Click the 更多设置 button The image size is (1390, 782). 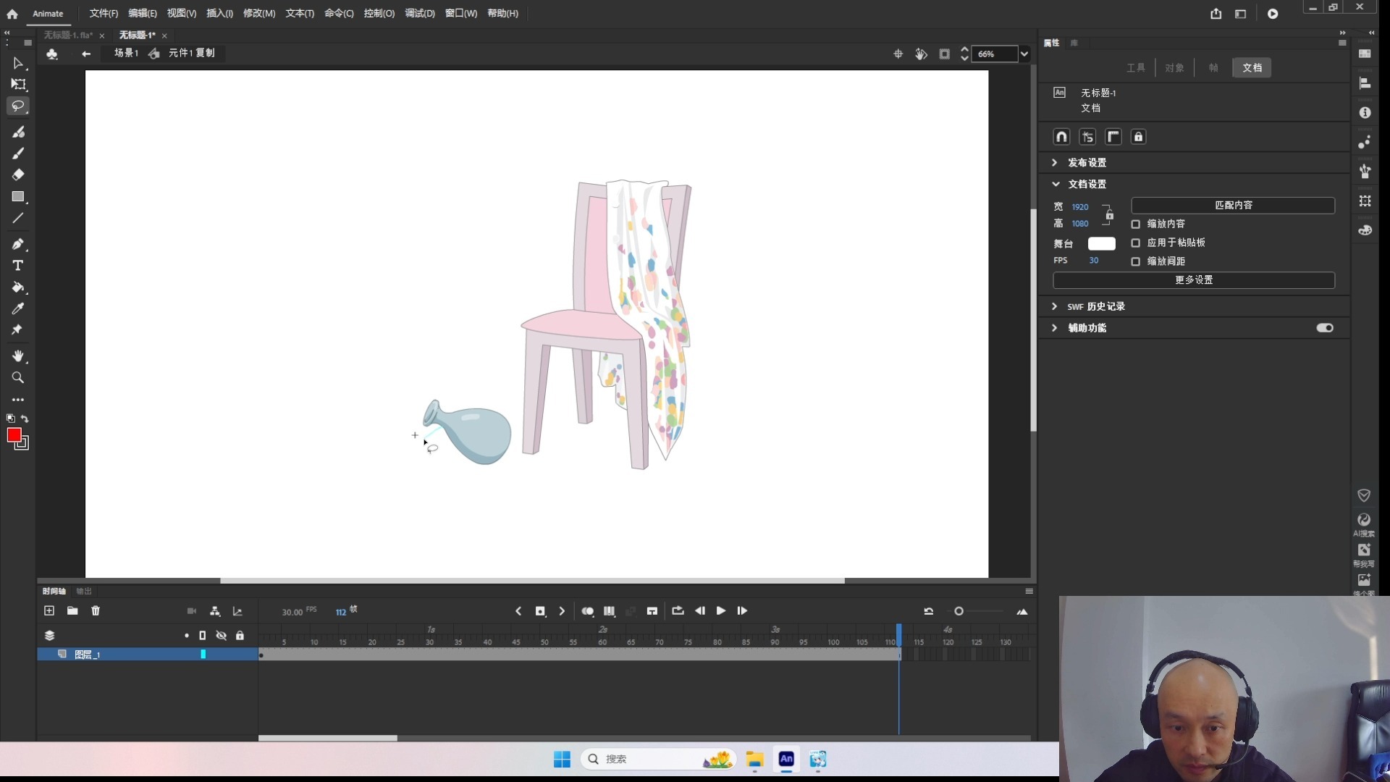coord(1193,280)
